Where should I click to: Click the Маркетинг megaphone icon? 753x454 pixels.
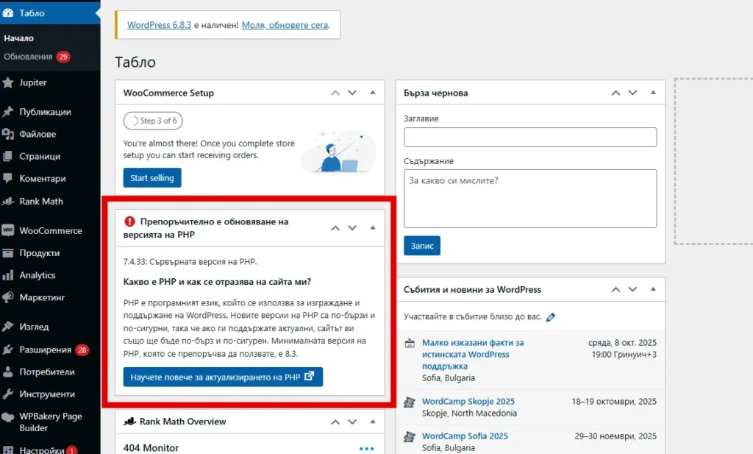click(7, 297)
